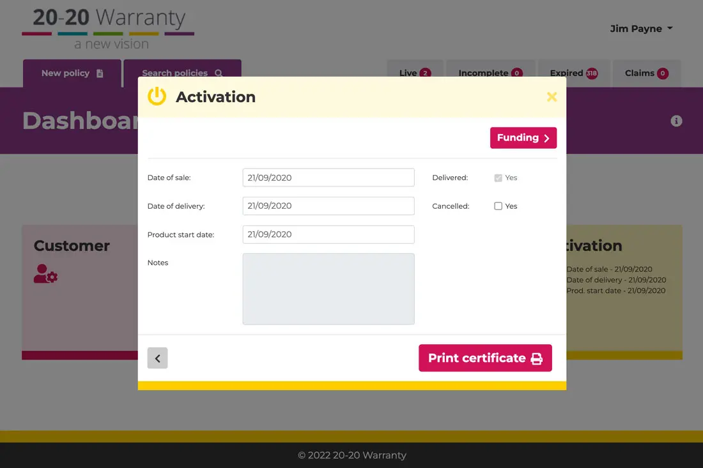Viewport: 703px width, 468px height.
Task: Click the document icon on New policy
Action: point(100,73)
